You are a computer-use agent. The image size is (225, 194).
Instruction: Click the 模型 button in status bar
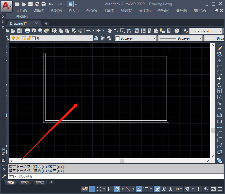point(85,189)
